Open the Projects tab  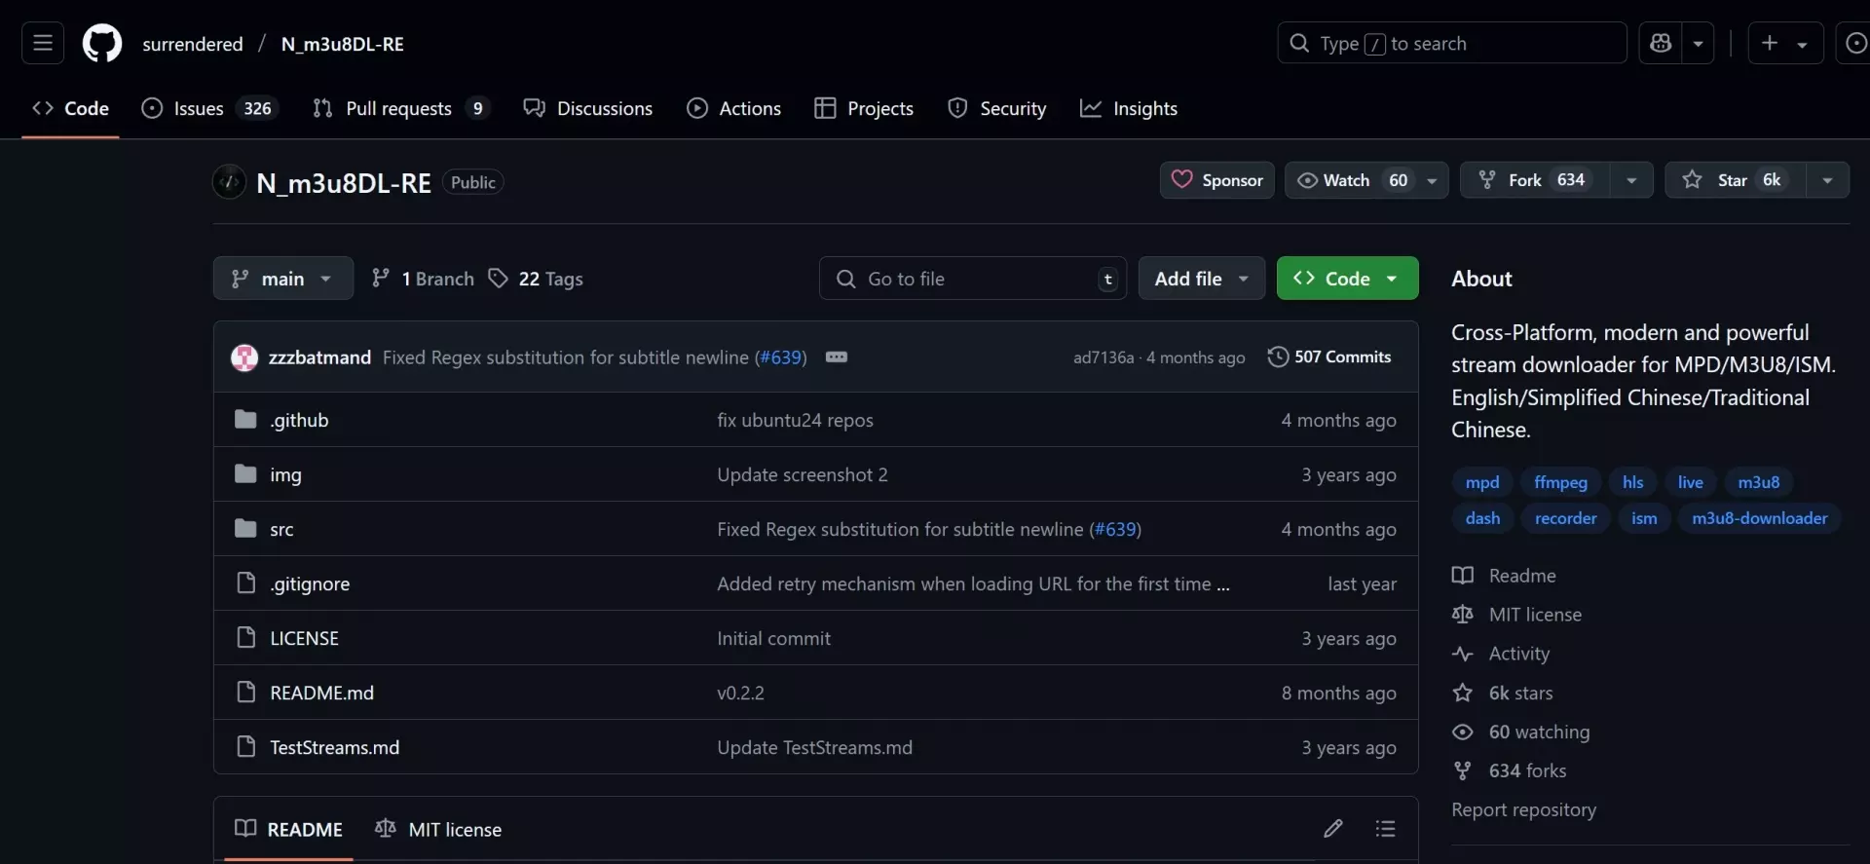coord(864,108)
